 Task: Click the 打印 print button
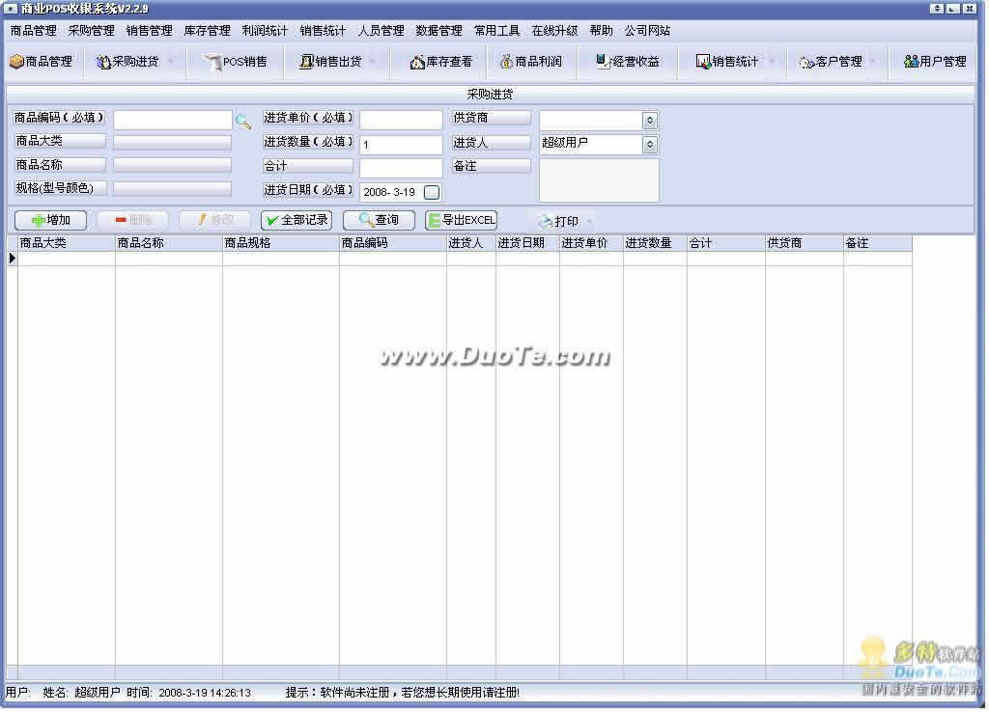tap(559, 221)
